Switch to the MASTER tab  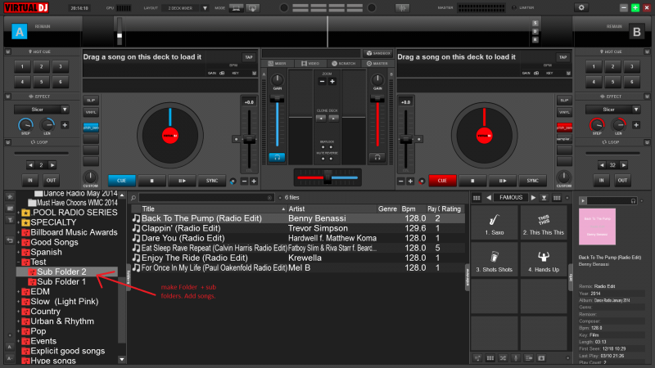pyautogui.click(x=377, y=64)
